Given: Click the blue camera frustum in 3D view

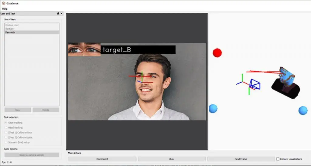Looking at the screenshot, I should (255, 84).
